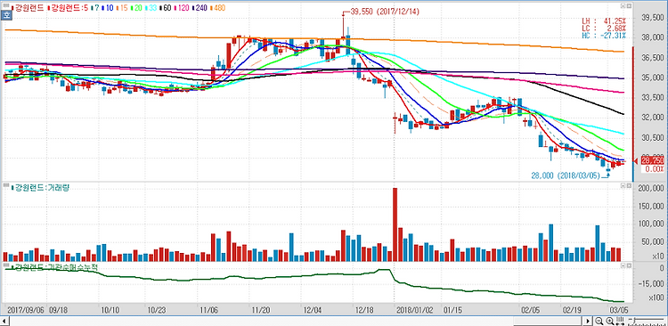Select the first 강원랜드 price series legend
Viewport: 668px width, 326px height.
(x=29, y=8)
